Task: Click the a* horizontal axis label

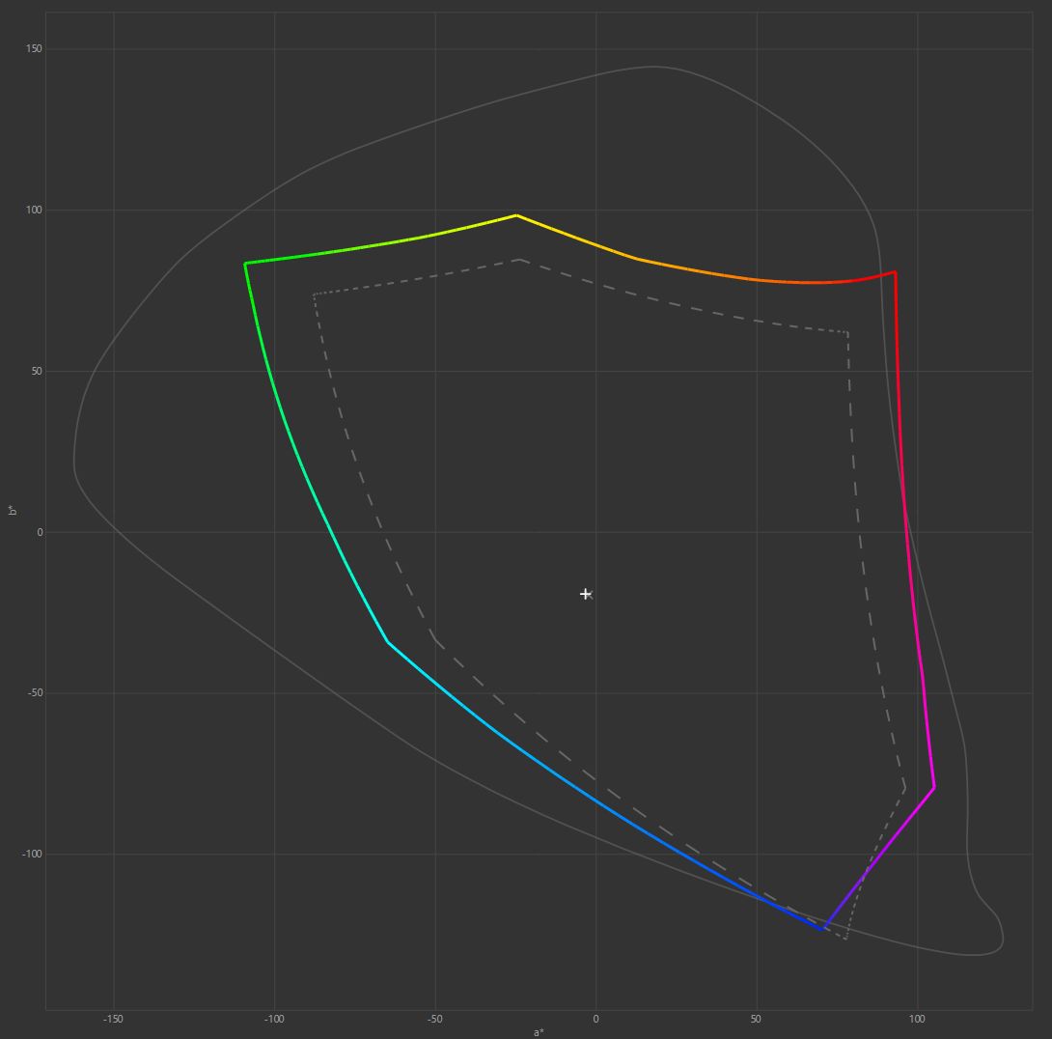Action: coord(539,1032)
